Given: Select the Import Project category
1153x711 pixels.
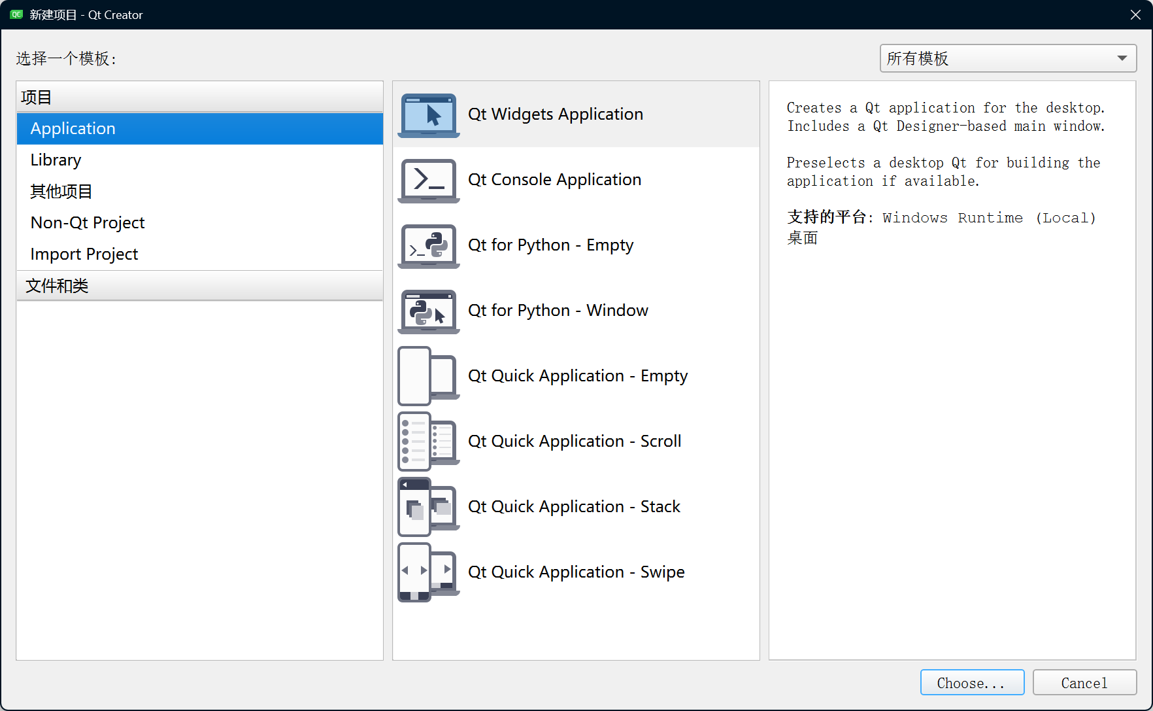Looking at the screenshot, I should coord(200,254).
